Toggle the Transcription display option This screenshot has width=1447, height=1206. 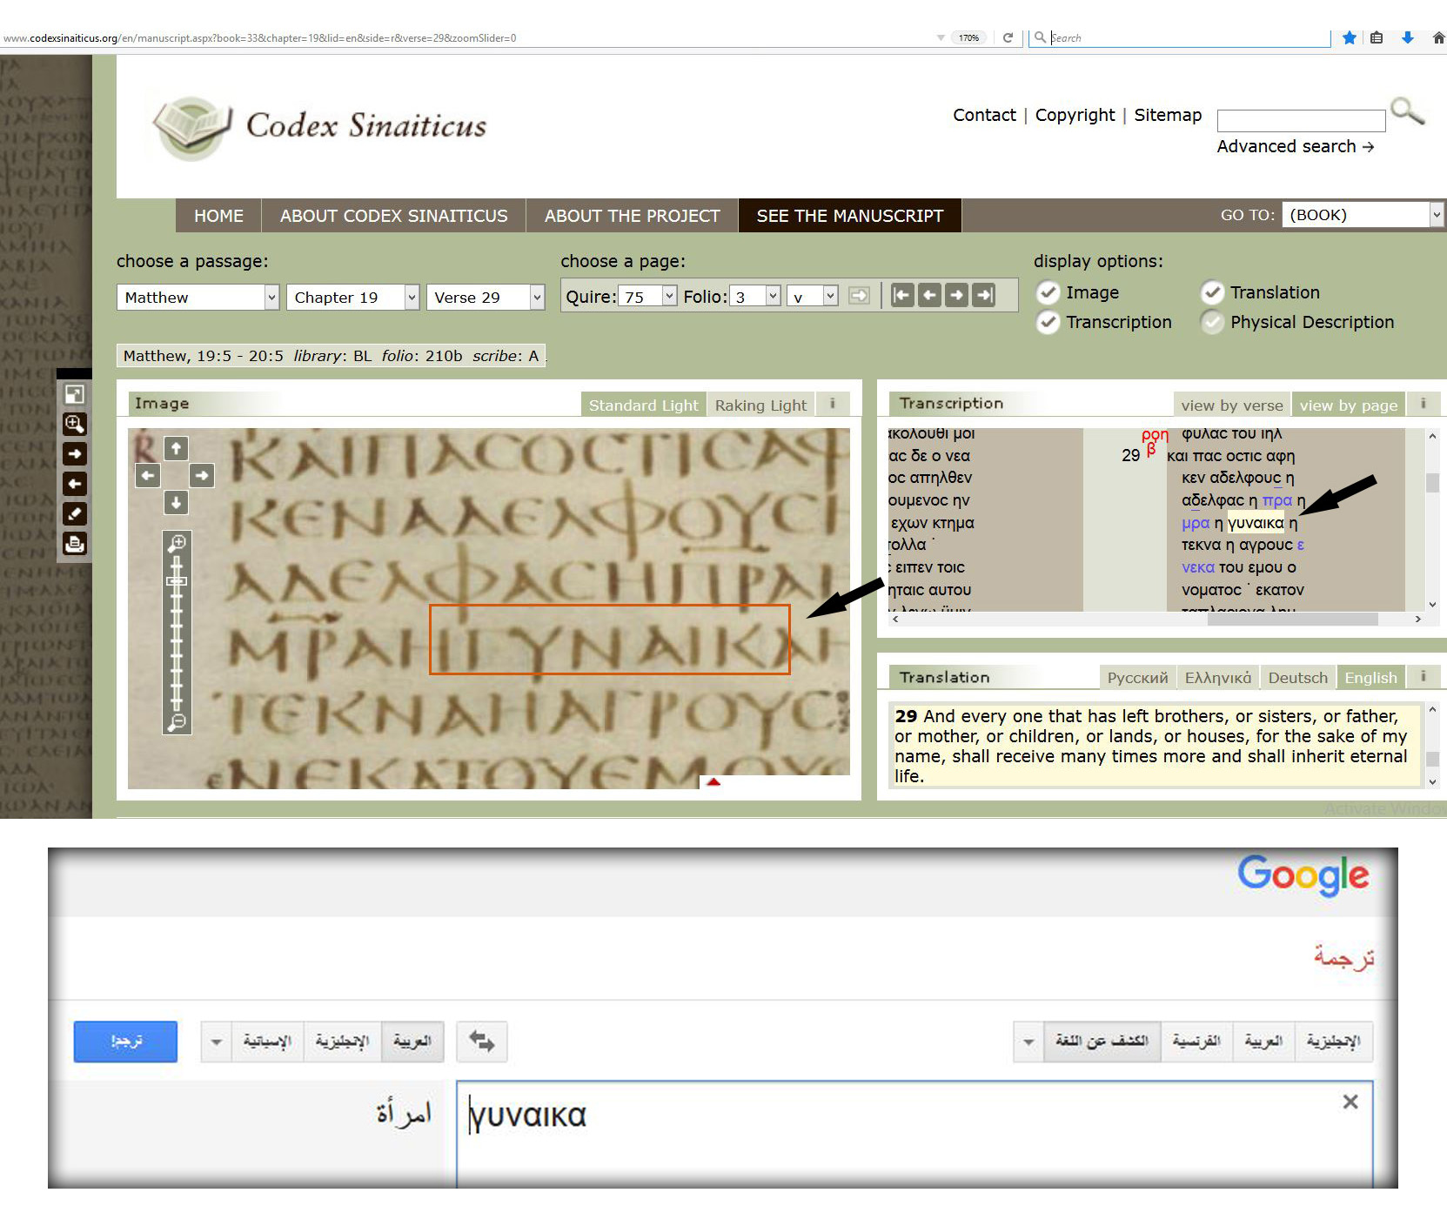tap(1048, 322)
